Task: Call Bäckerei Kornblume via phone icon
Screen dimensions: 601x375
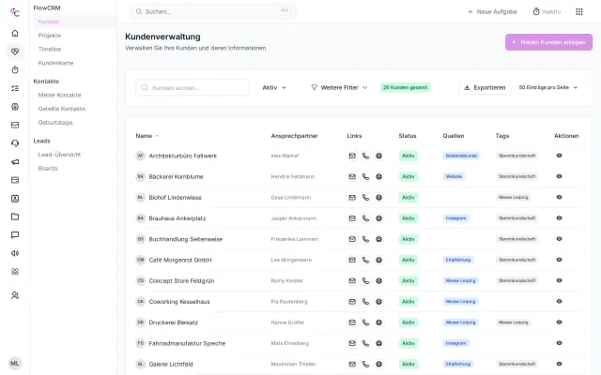Action: 365,177
